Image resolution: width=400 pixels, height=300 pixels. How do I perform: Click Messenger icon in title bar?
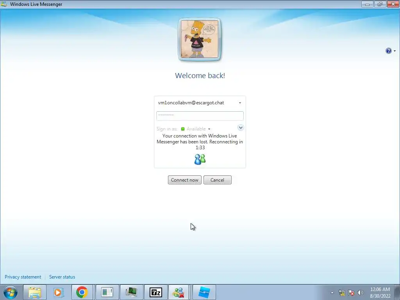[x=4, y=4]
